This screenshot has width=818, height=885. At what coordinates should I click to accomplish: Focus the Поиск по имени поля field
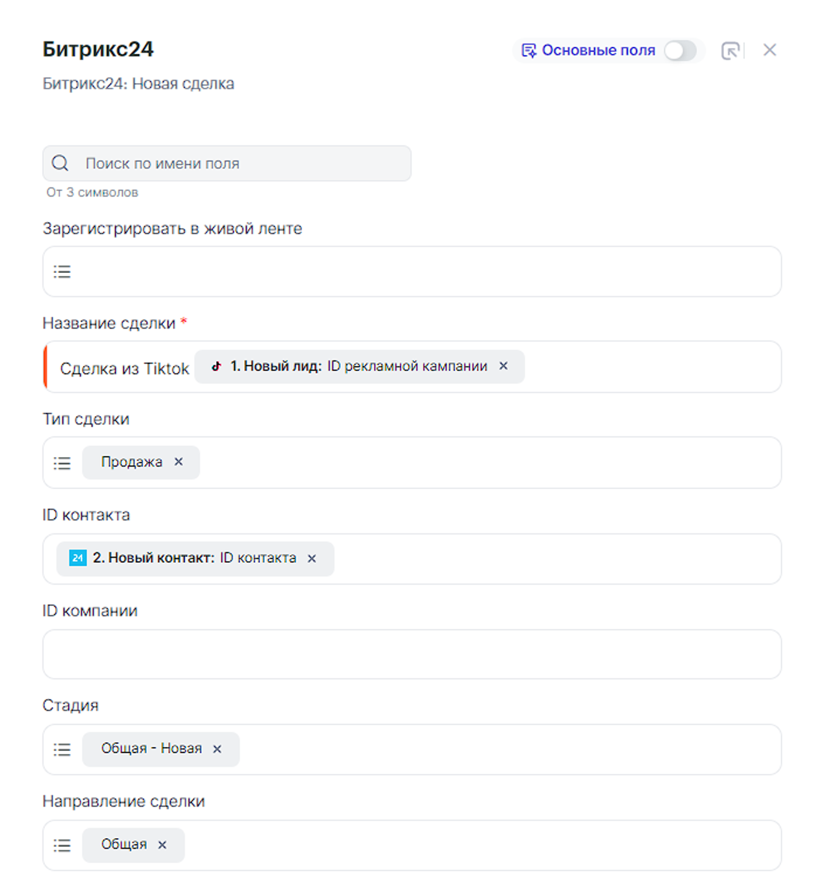pyautogui.click(x=244, y=164)
